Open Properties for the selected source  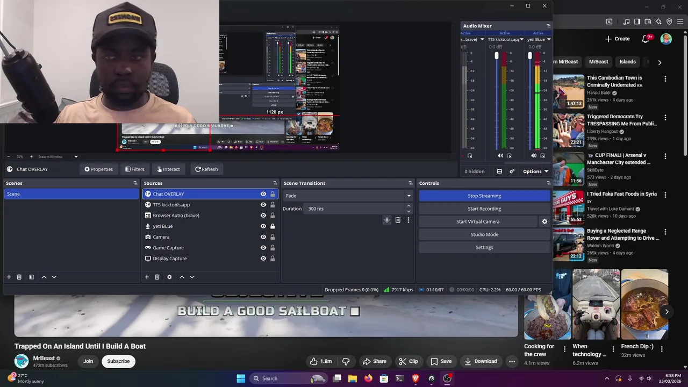pyautogui.click(x=98, y=169)
